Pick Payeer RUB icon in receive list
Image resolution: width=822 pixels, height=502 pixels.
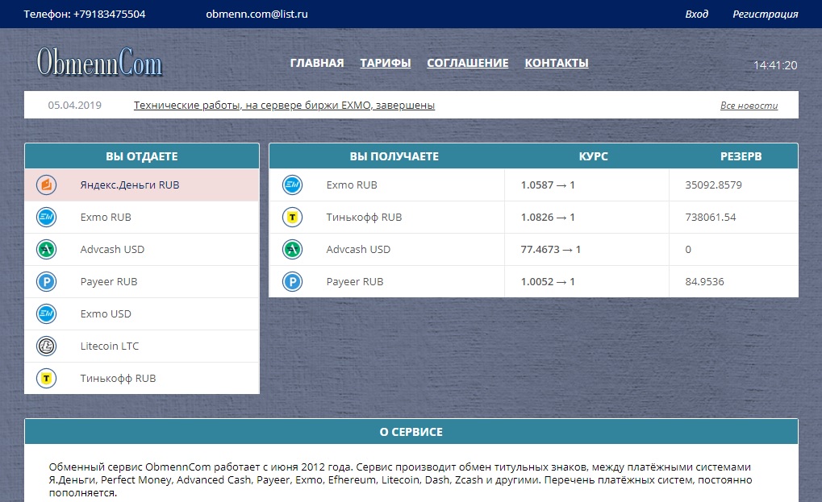[x=291, y=282]
